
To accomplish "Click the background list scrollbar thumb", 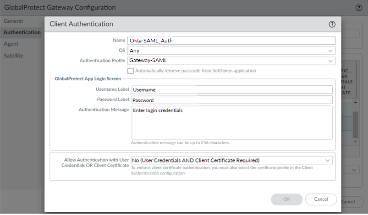I will (355, 122).
